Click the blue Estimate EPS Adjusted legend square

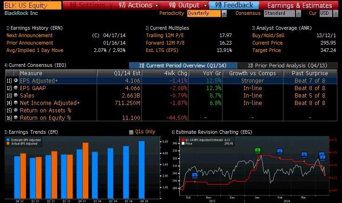(x=8, y=140)
